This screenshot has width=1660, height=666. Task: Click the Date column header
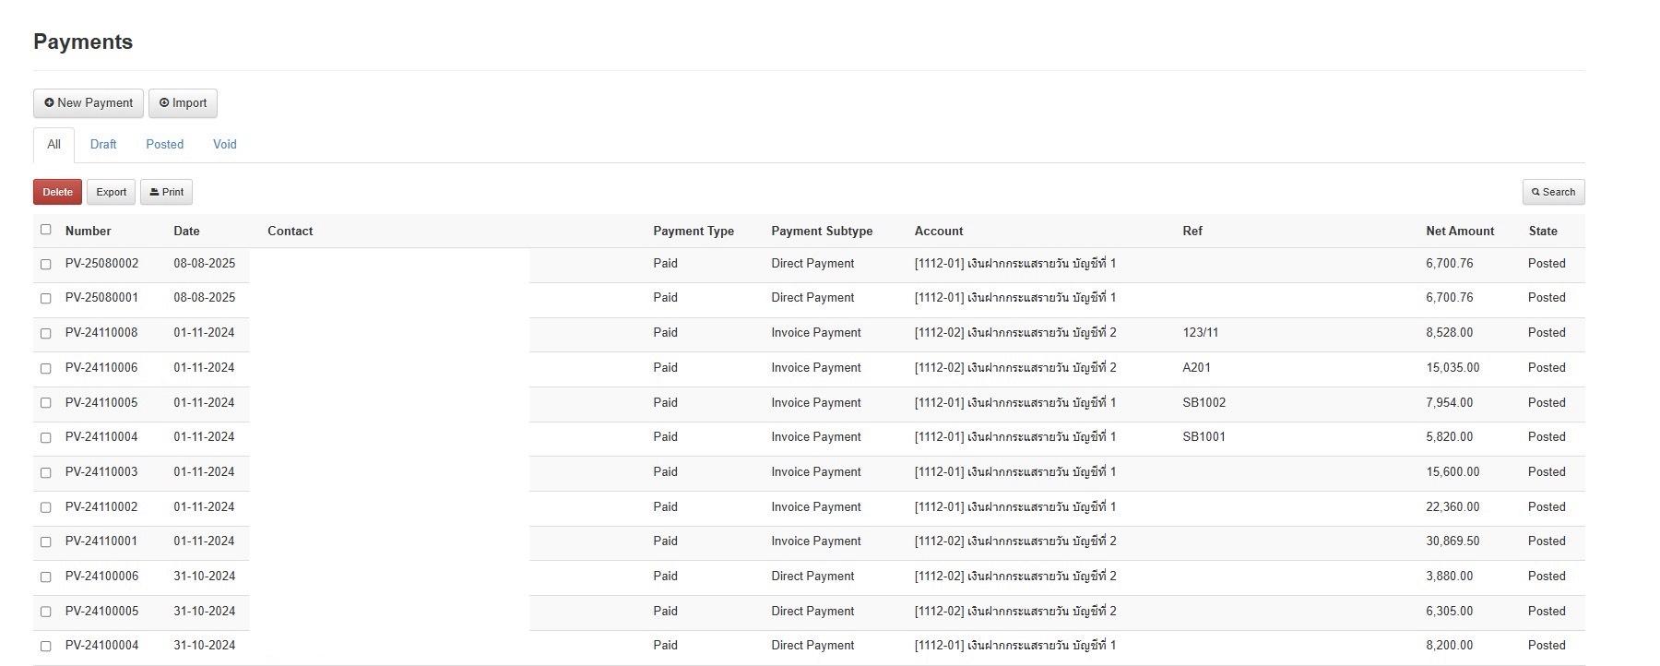pyautogui.click(x=186, y=232)
